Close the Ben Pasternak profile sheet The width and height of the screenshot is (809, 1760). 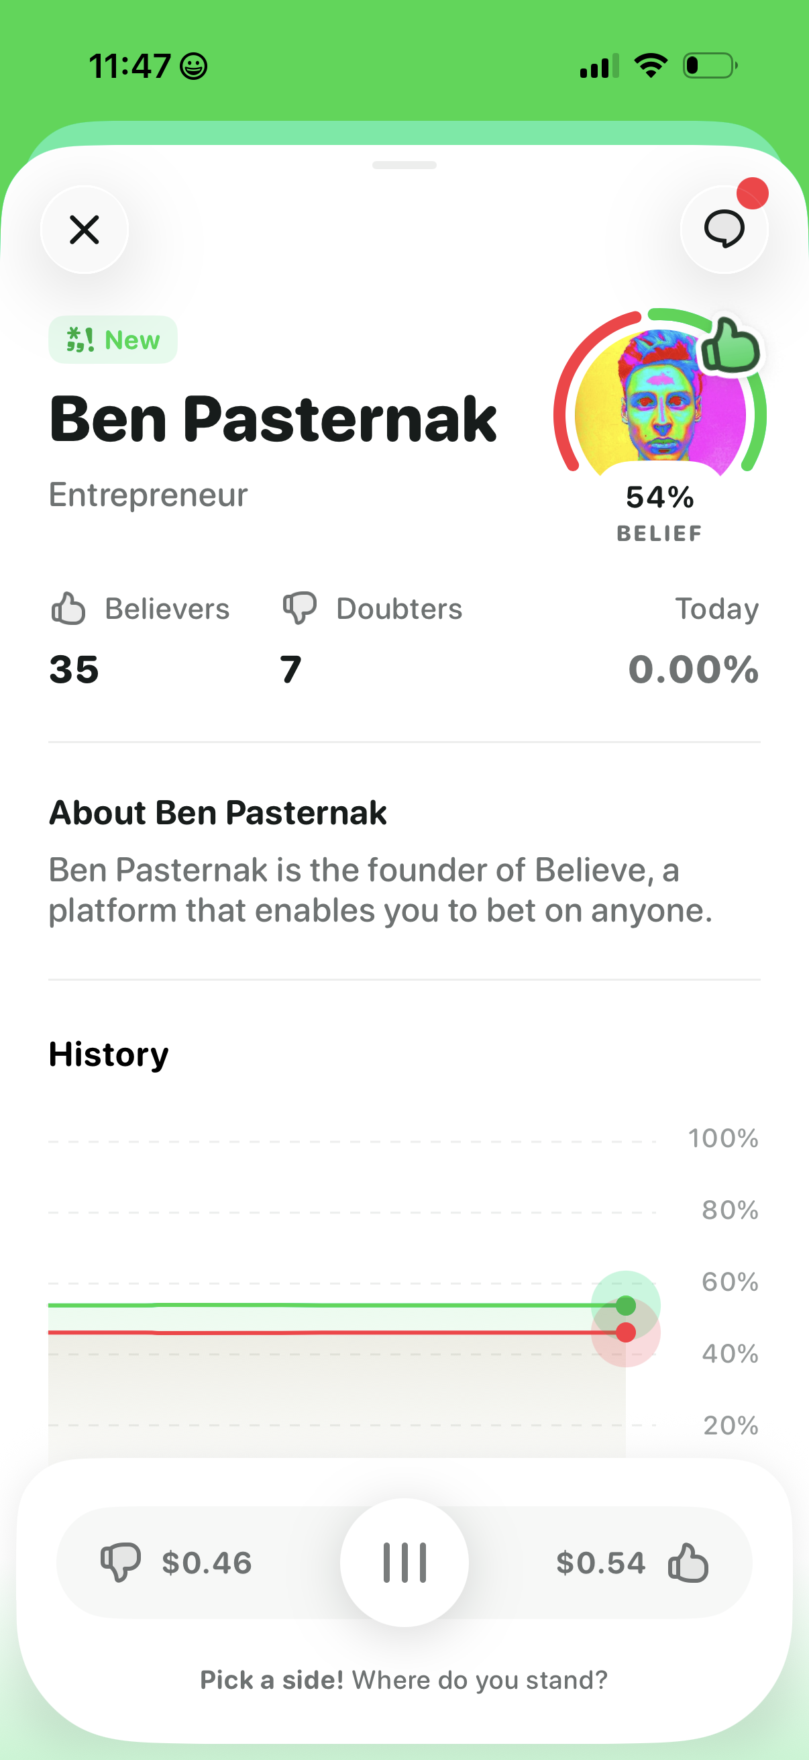coord(84,230)
